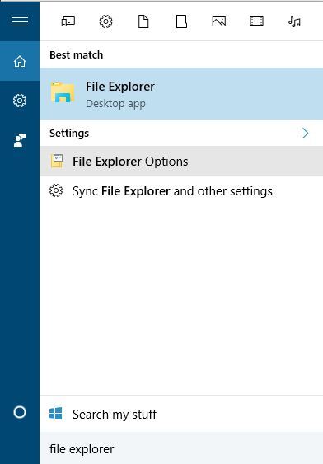The height and width of the screenshot is (464, 323).
Task: Click gear icon beside Sync File Explorer
Action: click(56, 190)
